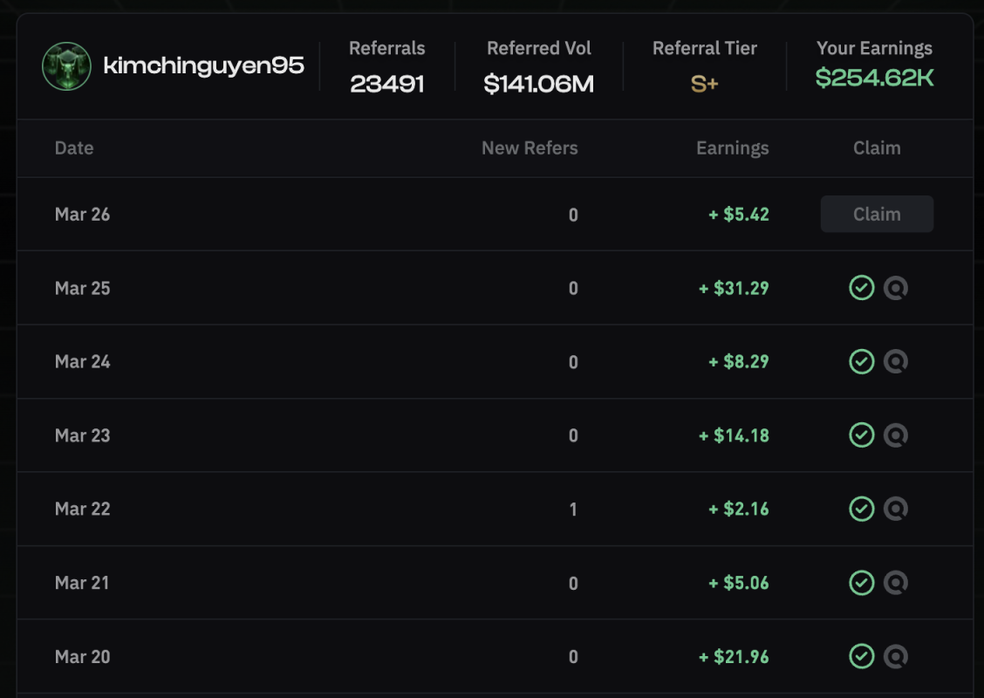Select the Mar 24 date cell
Image resolution: width=984 pixels, height=698 pixels.
[82, 361]
